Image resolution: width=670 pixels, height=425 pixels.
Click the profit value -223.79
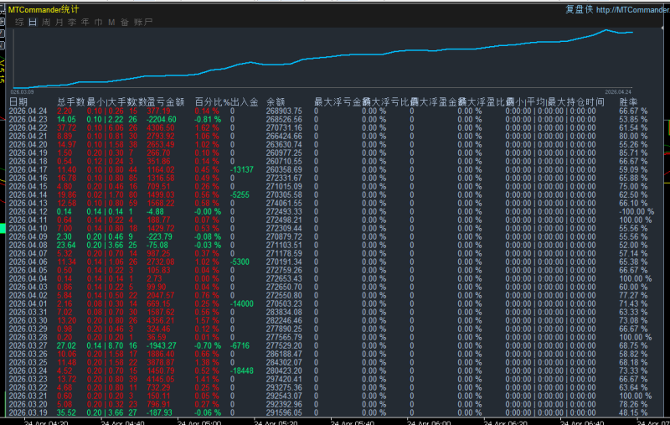pos(159,237)
